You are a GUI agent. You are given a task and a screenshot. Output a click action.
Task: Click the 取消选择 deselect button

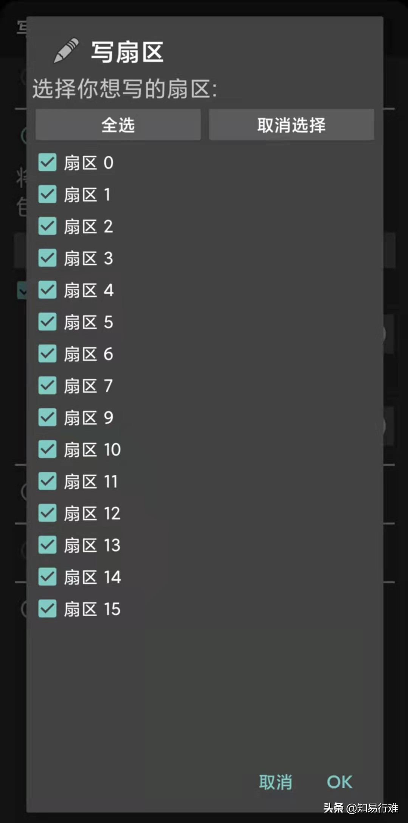(x=292, y=125)
